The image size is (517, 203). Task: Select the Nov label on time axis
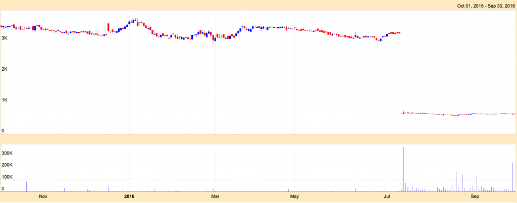pos(43,196)
